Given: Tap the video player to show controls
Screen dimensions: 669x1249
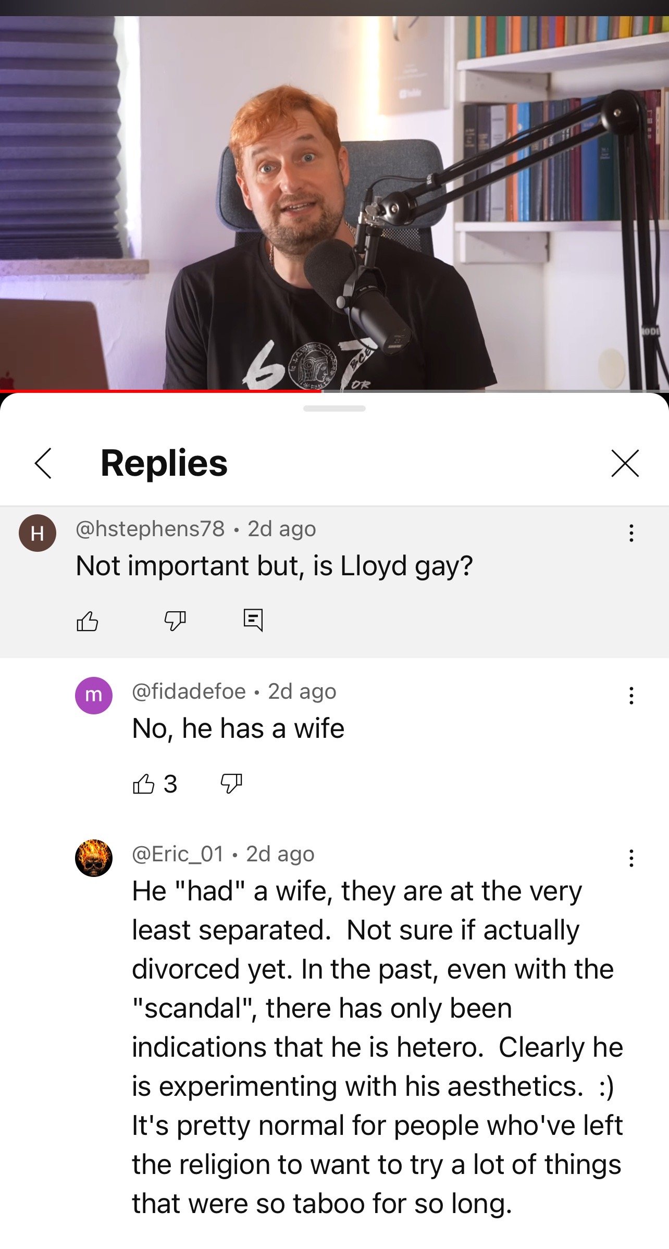Looking at the screenshot, I should tap(334, 203).
